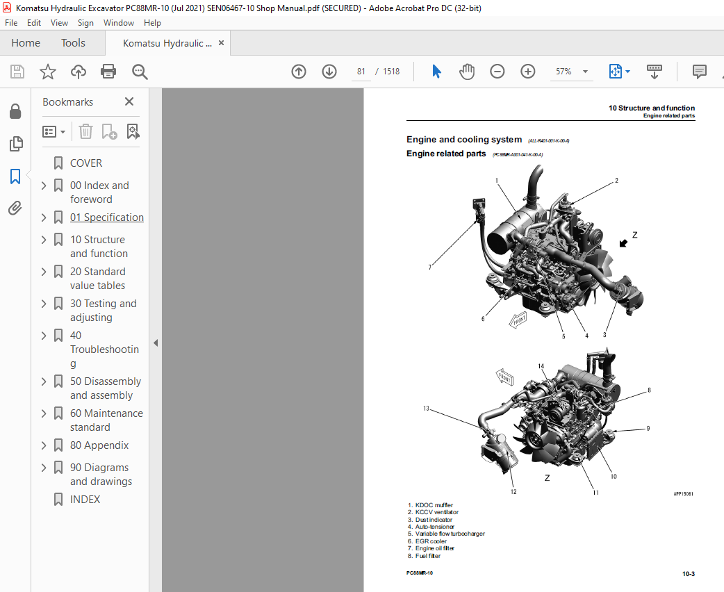Open the fit page options arrow

[x=627, y=72]
